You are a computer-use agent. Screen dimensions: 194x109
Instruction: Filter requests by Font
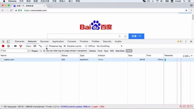[100, 51]
